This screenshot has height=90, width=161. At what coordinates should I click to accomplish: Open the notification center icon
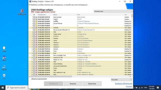(158, 88)
